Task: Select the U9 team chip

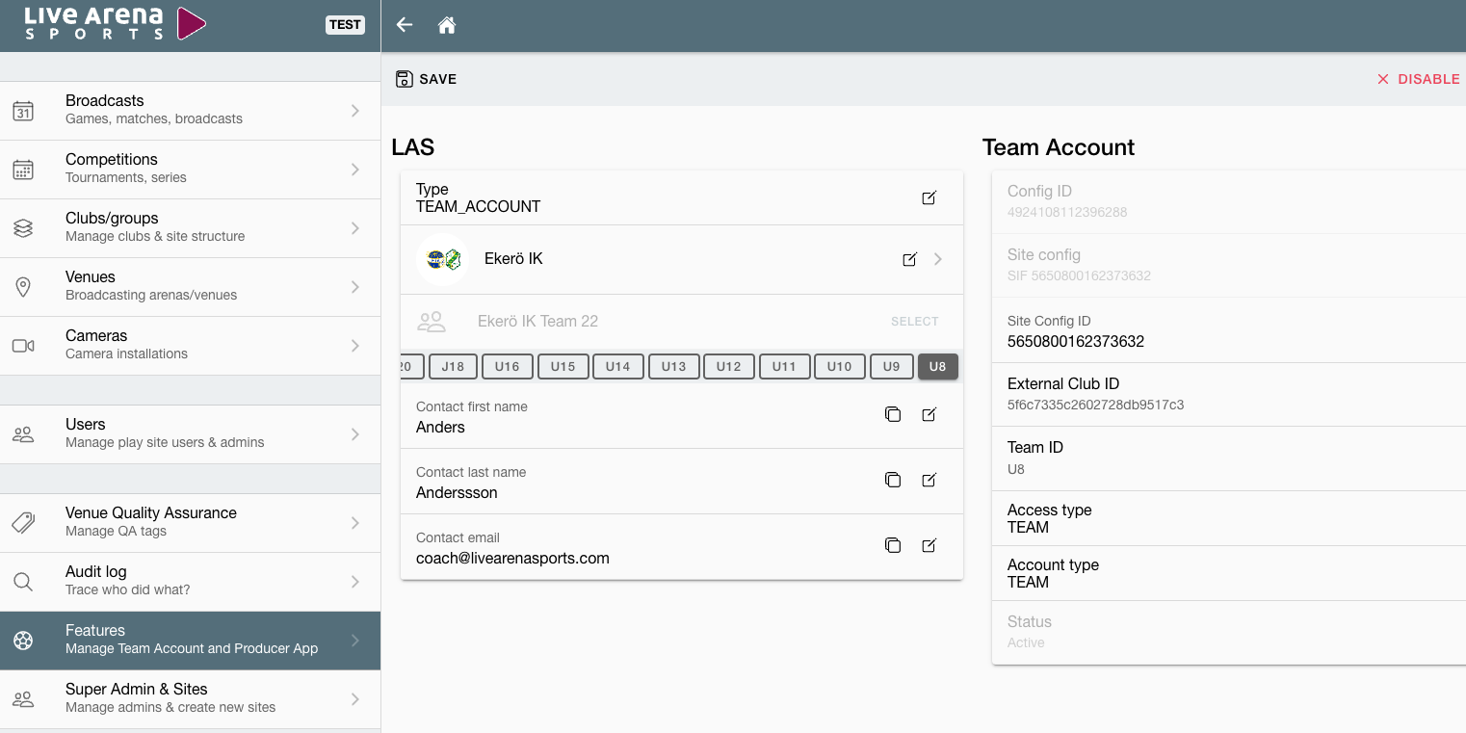Action: [891, 367]
